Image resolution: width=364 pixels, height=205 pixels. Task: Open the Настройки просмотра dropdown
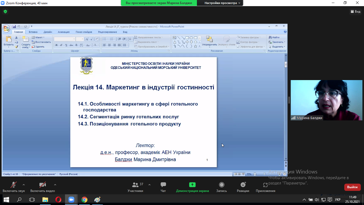coord(222,3)
